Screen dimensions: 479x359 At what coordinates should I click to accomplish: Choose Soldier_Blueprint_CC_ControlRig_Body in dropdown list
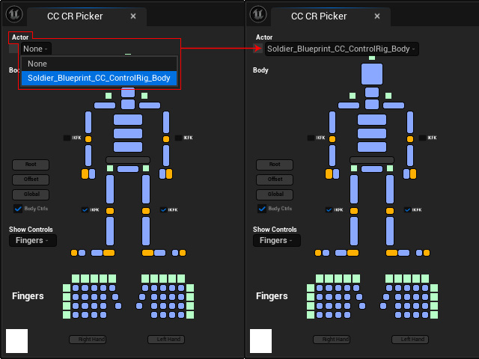(99, 78)
